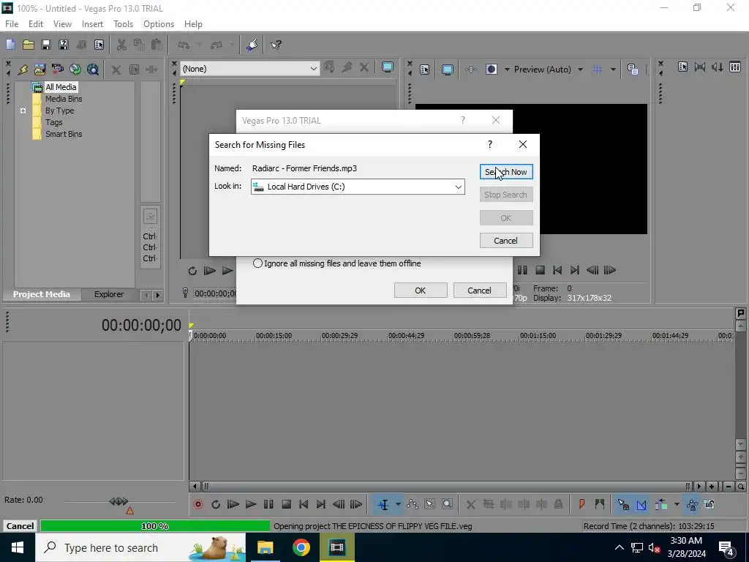Toggle Auto Ripple button

(x=661, y=504)
